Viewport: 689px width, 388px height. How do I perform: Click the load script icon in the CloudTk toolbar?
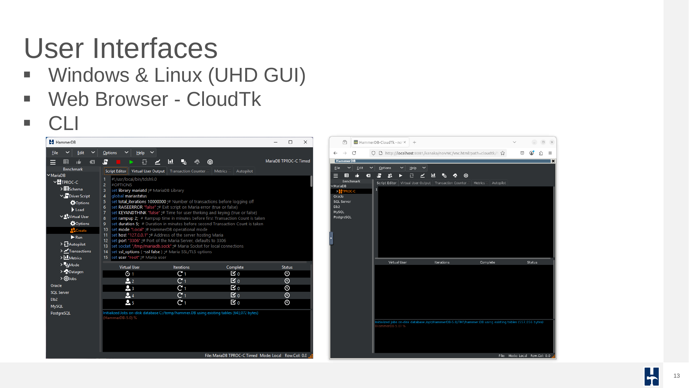click(x=379, y=176)
